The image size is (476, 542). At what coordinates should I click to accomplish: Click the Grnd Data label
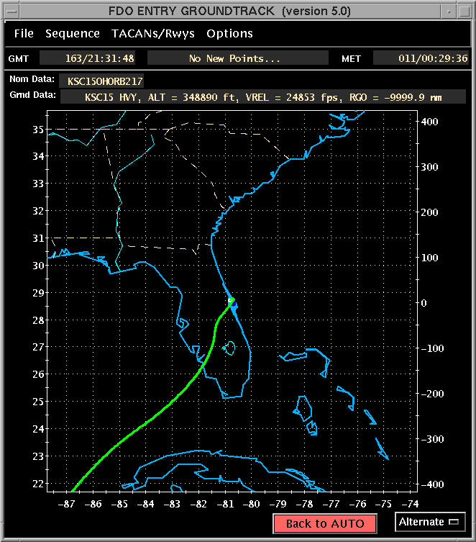(x=32, y=94)
